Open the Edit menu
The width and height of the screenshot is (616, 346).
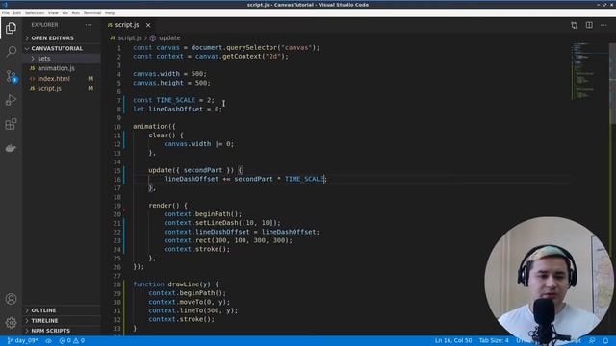tap(17, 12)
